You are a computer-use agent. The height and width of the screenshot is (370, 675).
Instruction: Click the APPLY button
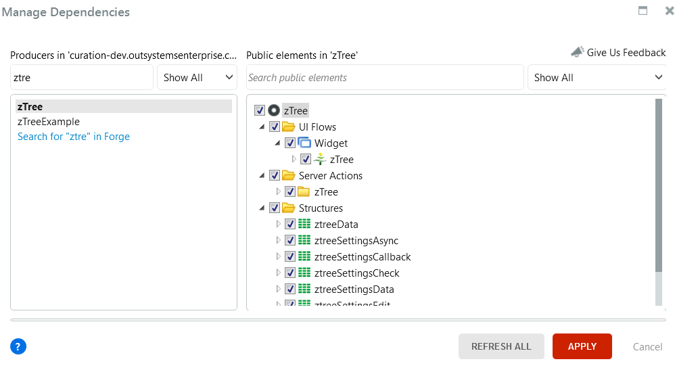coord(582,346)
